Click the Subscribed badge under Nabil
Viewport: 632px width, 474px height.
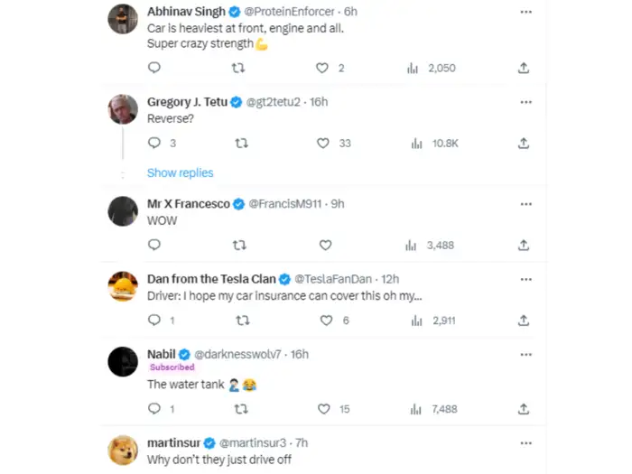pyautogui.click(x=172, y=367)
